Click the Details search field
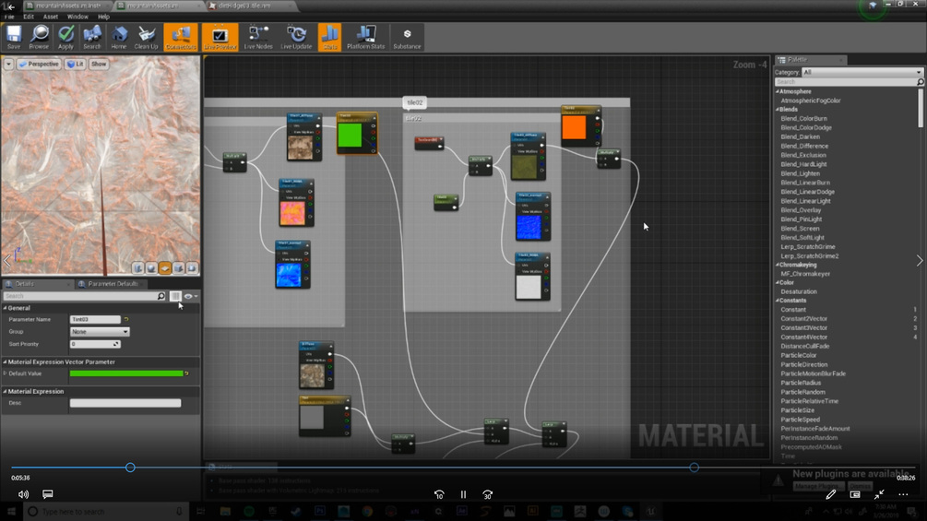 [84, 296]
